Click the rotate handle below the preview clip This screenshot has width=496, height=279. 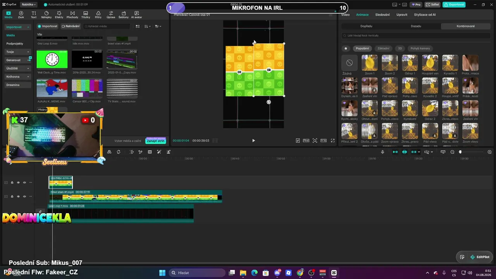[x=269, y=102]
